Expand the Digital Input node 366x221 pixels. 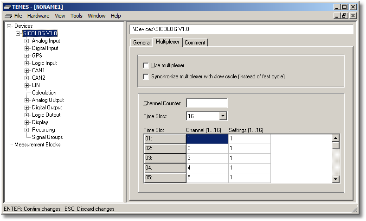click(26, 49)
